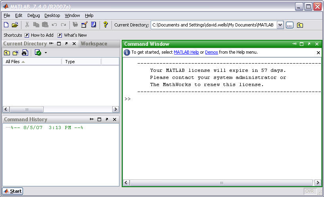Click the yellow Help question mark icon
This screenshot has width=324, height=197.
105,25
